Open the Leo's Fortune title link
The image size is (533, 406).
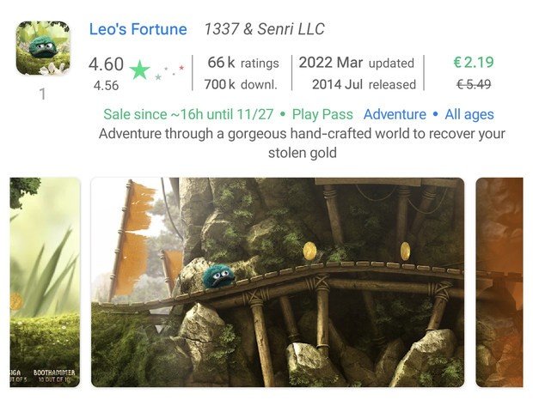click(x=138, y=29)
